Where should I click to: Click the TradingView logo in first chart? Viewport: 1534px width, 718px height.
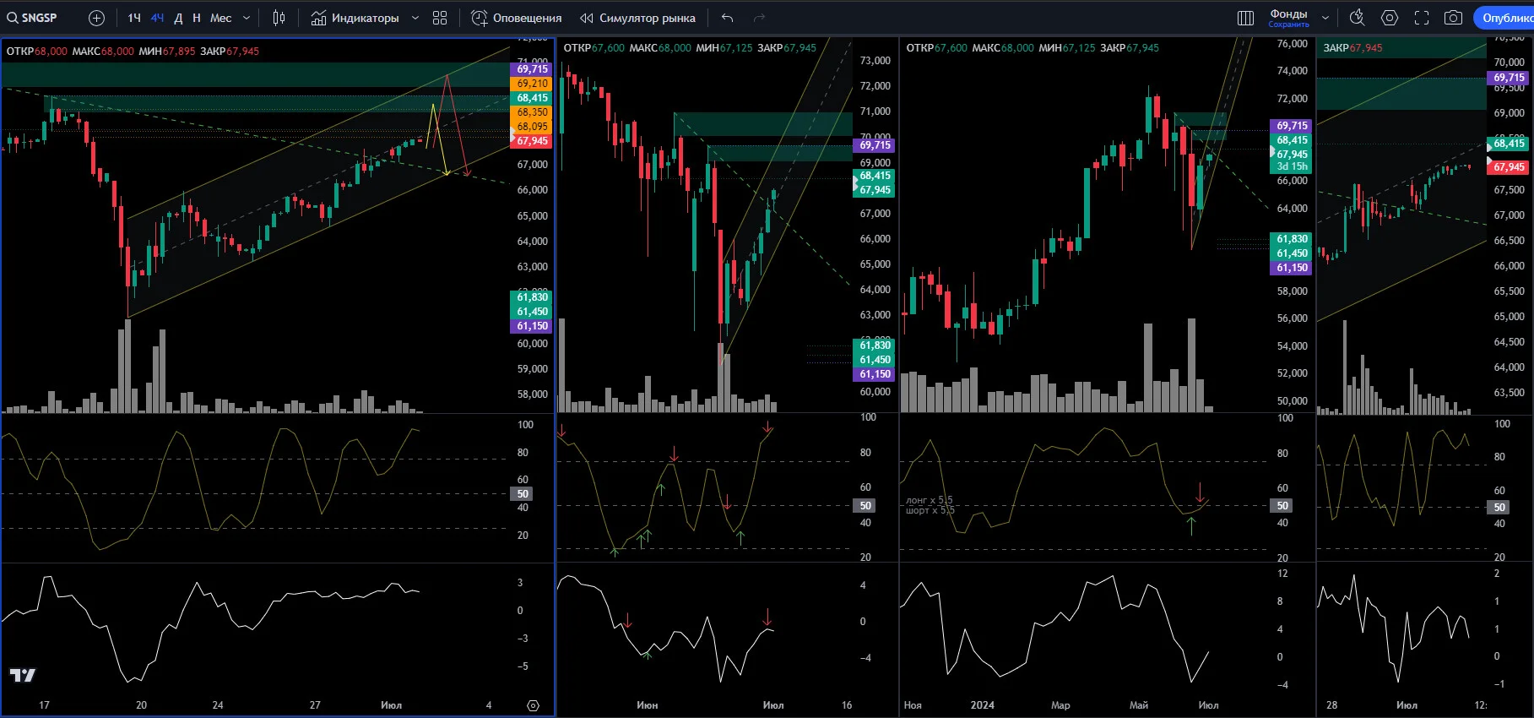[x=23, y=675]
